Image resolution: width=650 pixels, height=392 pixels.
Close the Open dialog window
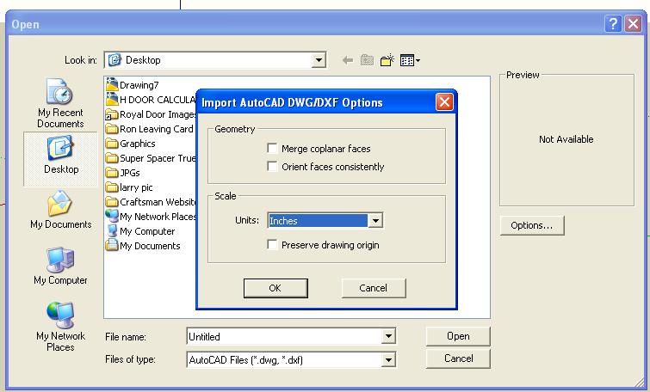[x=633, y=24]
